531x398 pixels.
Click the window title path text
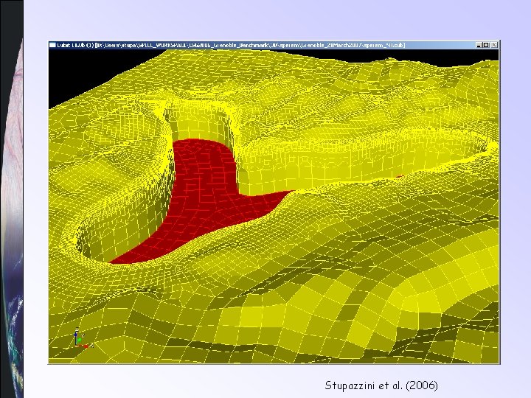[231, 45]
